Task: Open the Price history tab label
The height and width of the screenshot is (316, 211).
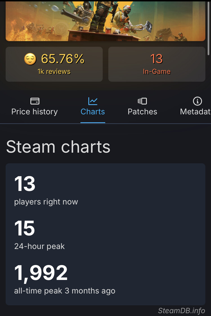Action: tap(35, 112)
